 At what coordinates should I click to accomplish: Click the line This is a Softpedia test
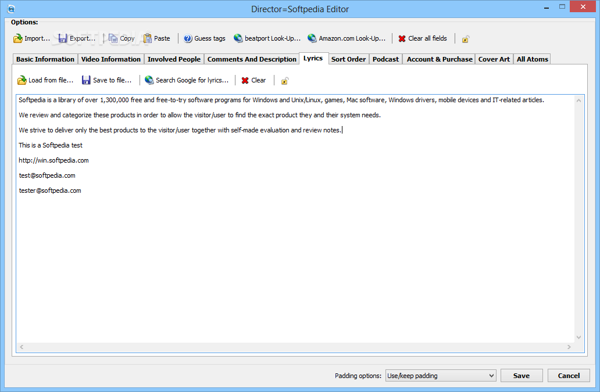[x=51, y=145]
